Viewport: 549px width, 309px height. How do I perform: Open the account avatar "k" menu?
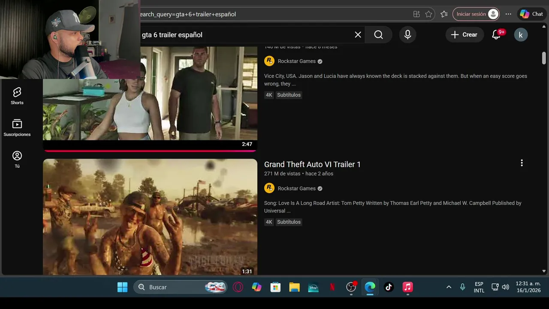521,35
